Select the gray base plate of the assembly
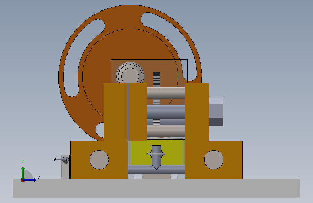The image size is (313, 203). pos(156,189)
